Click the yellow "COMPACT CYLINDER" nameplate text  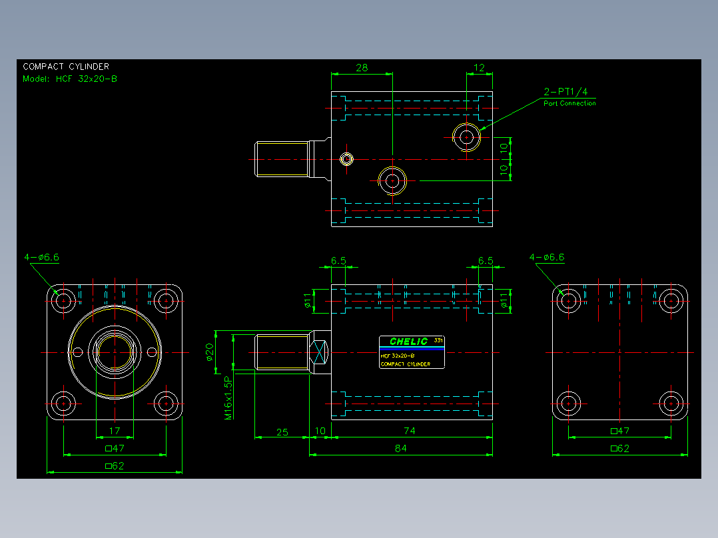point(406,364)
